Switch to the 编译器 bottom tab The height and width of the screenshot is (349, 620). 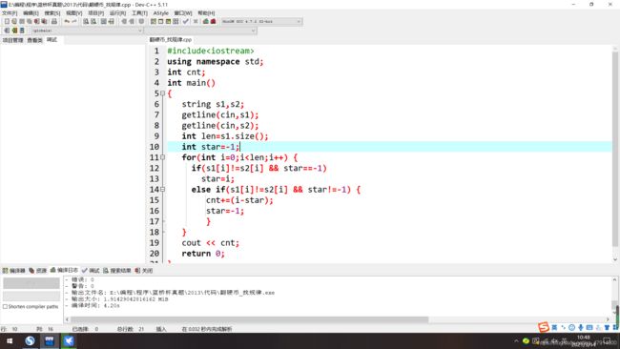tap(14, 271)
